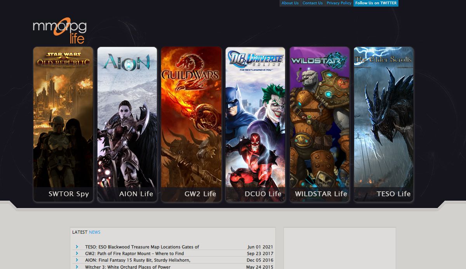Open the Star Wars Old Republic banner
The height and width of the screenshot is (269, 466).
coord(63,124)
